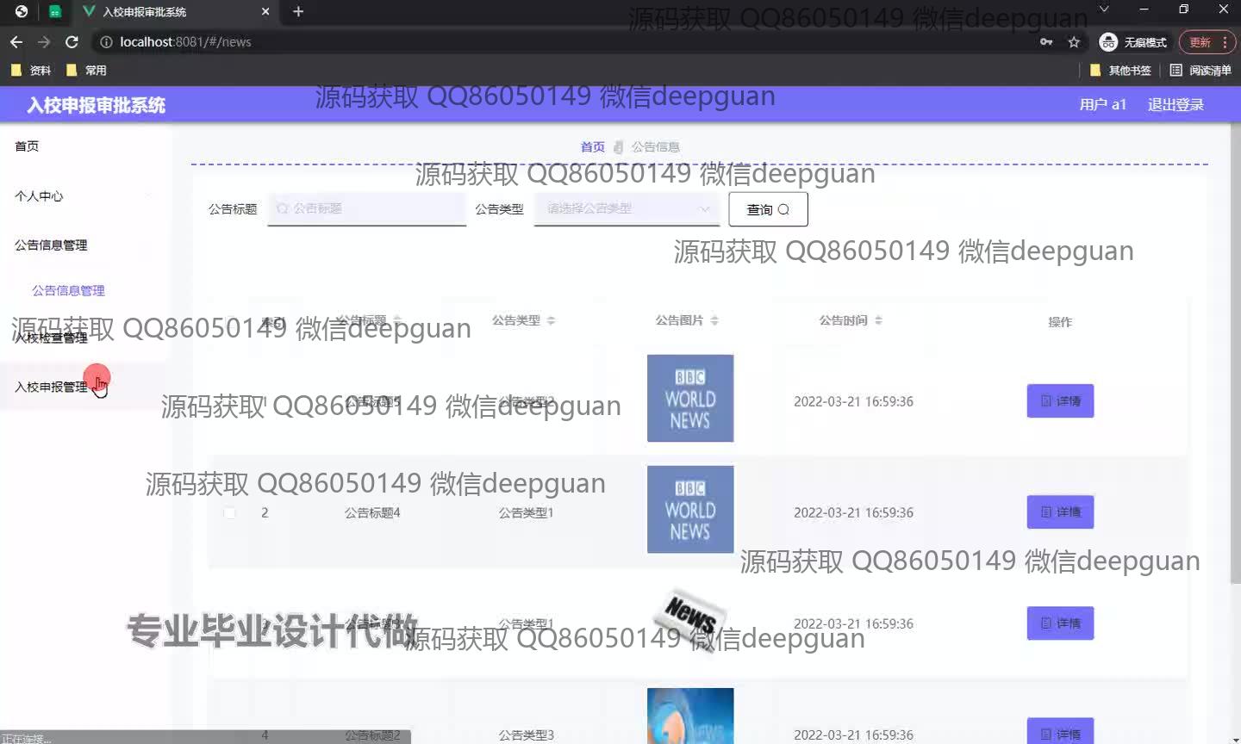Sort by 公告时间 column arrows

pyautogui.click(x=878, y=320)
